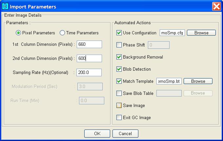223x141 pixels.
Task: Click the Sampling Rate input field
Action: click(89, 73)
